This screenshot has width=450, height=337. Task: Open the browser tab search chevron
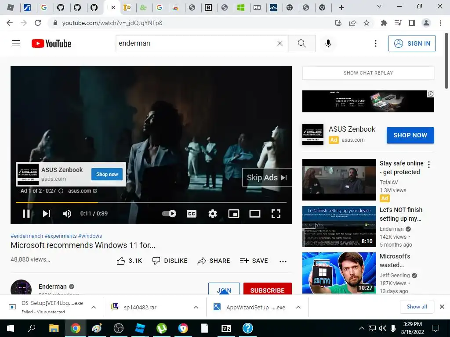[379, 6]
